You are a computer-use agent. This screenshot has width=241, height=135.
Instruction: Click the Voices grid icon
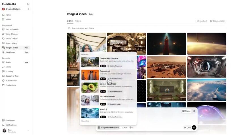(3, 20)
